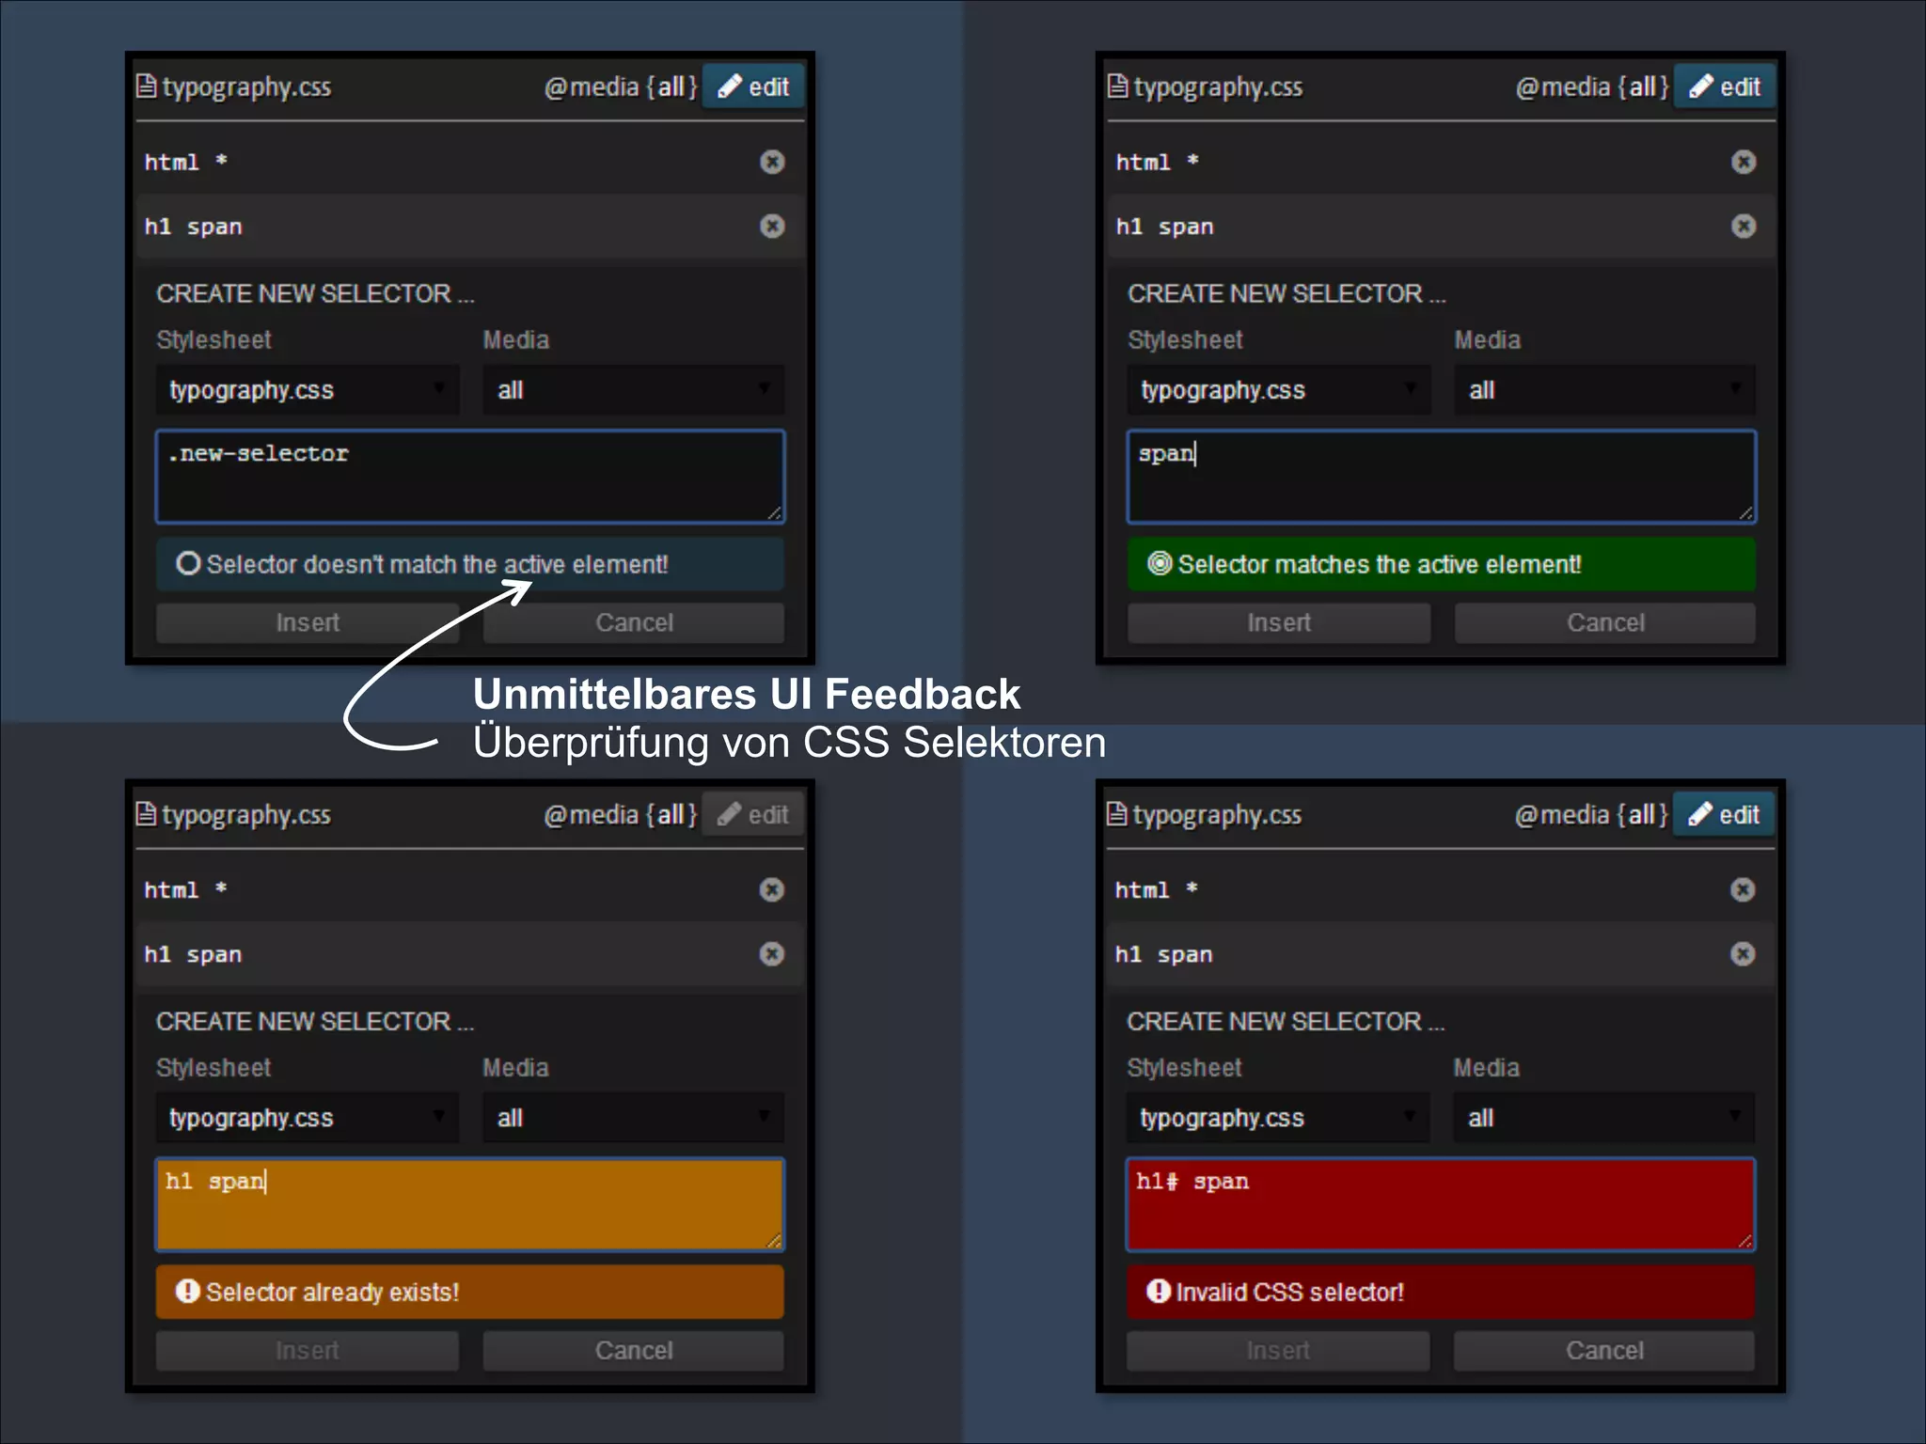Click CREATE NEW SELECTOR heading in bottom-right panel
Image resolution: width=1926 pixels, height=1444 pixels.
[x=1286, y=1021]
